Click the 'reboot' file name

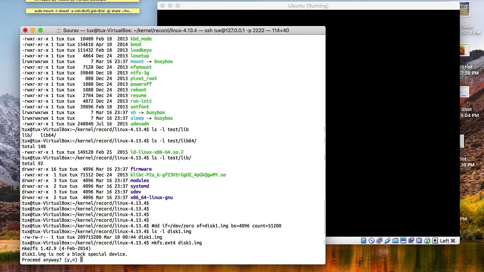pos(138,90)
